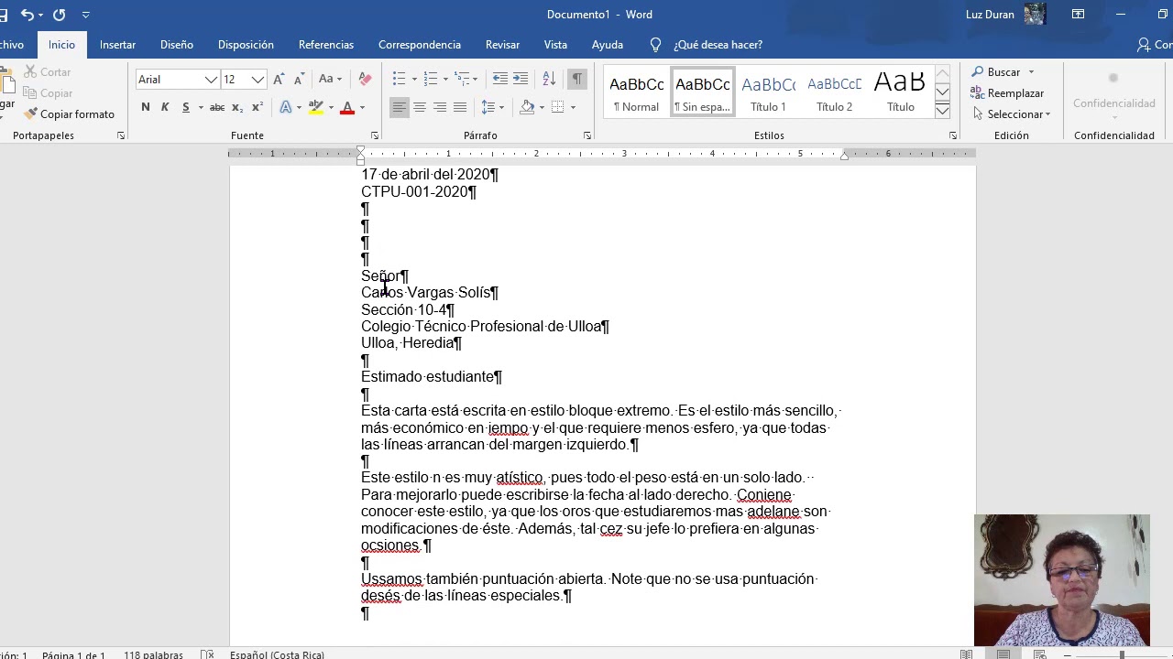Open the Ribbon Display Options icon
The image size is (1173, 659).
(1079, 15)
